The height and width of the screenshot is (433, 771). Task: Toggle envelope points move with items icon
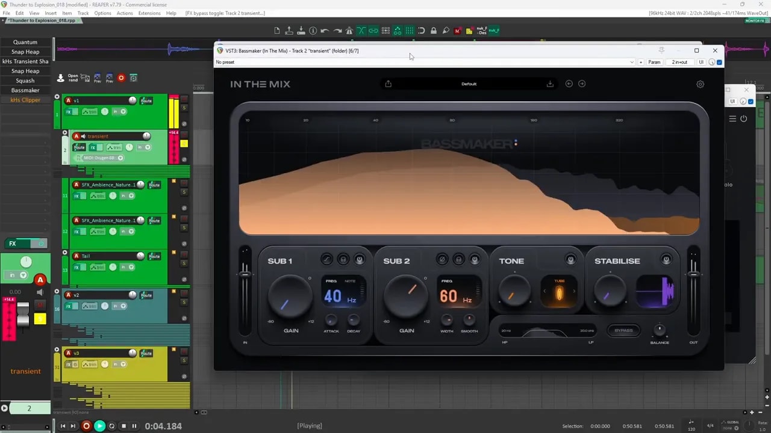click(x=397, y=31)
